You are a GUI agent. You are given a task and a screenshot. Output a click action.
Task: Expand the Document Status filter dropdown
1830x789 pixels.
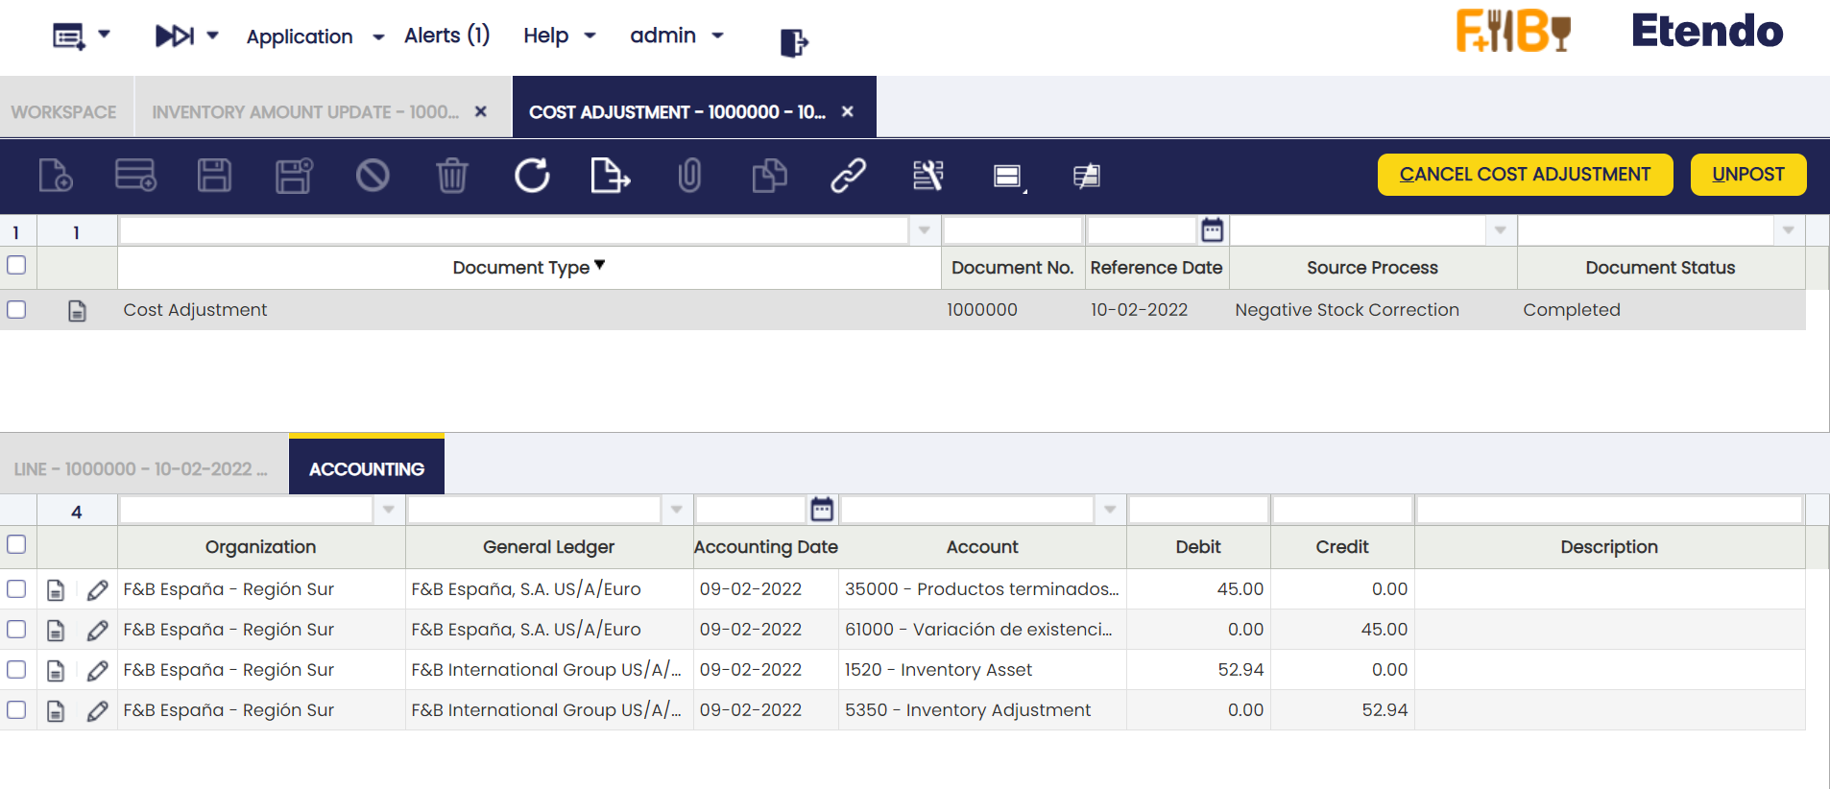point(1788,230)
